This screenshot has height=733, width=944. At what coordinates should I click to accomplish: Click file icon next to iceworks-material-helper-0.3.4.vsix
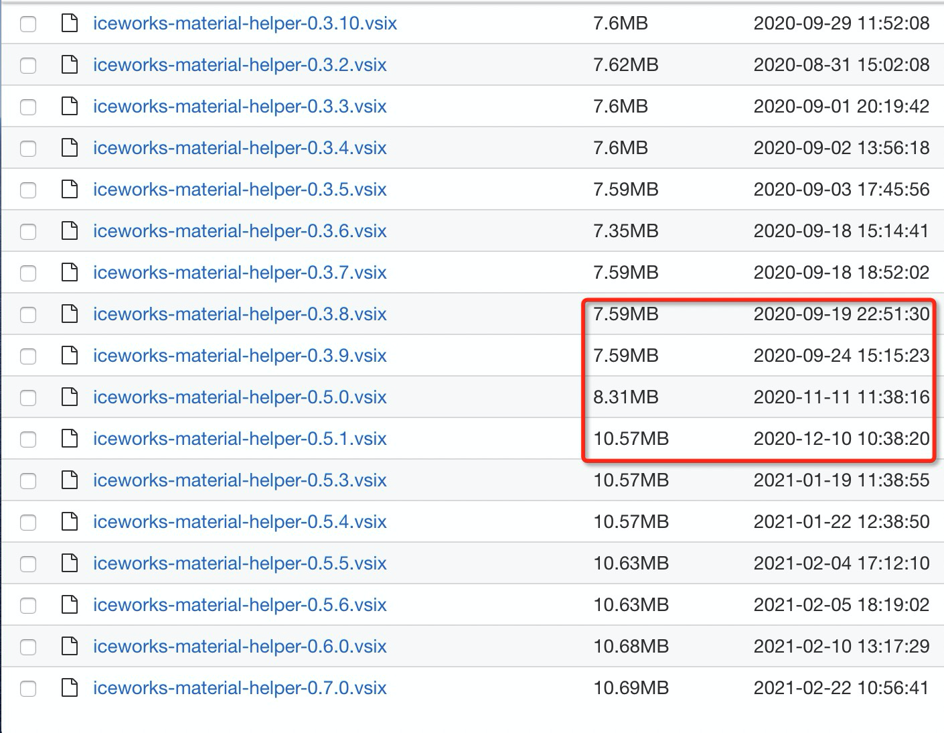(70, 148)
